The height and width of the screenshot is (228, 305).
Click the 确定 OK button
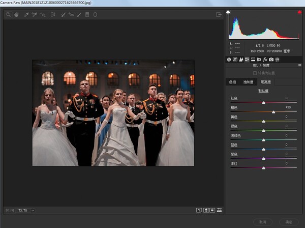tap(289, 222)
